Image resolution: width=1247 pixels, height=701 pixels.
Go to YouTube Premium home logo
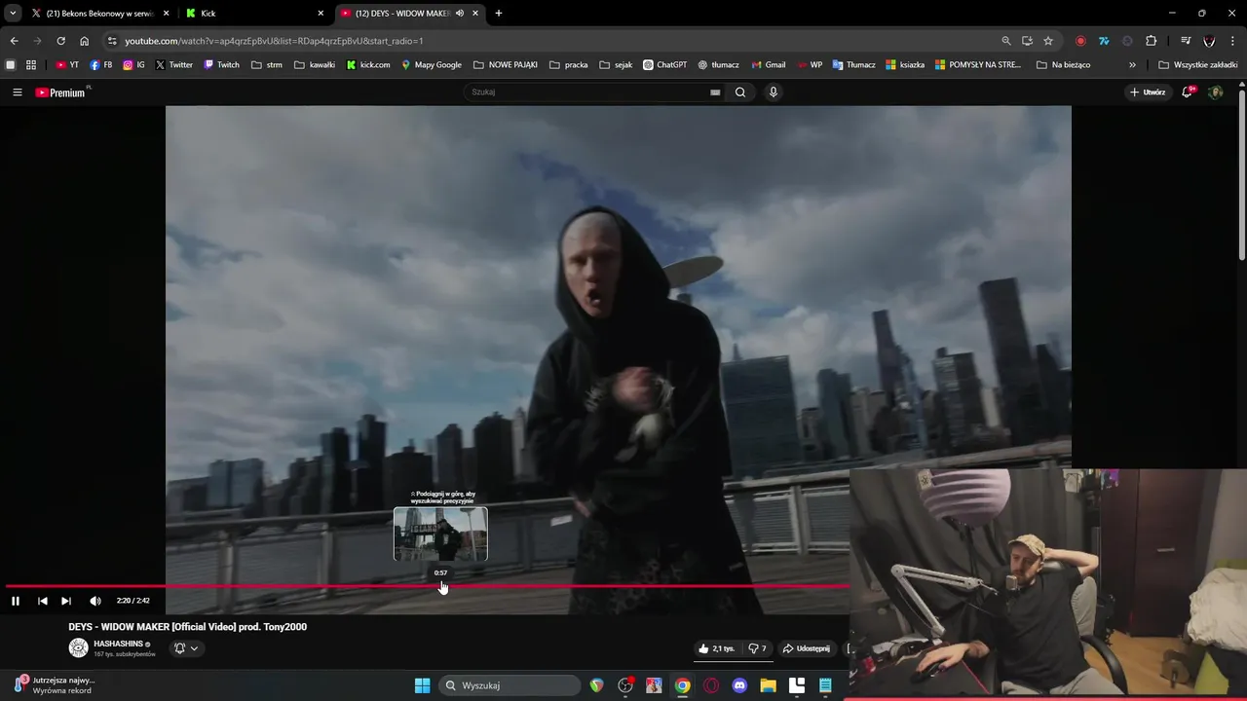[x=61, y=92]
